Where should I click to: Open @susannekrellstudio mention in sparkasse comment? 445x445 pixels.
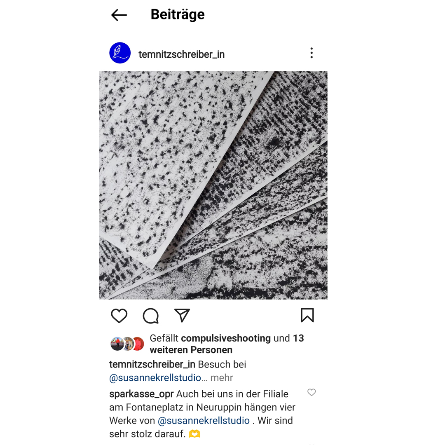pos(204,421)
